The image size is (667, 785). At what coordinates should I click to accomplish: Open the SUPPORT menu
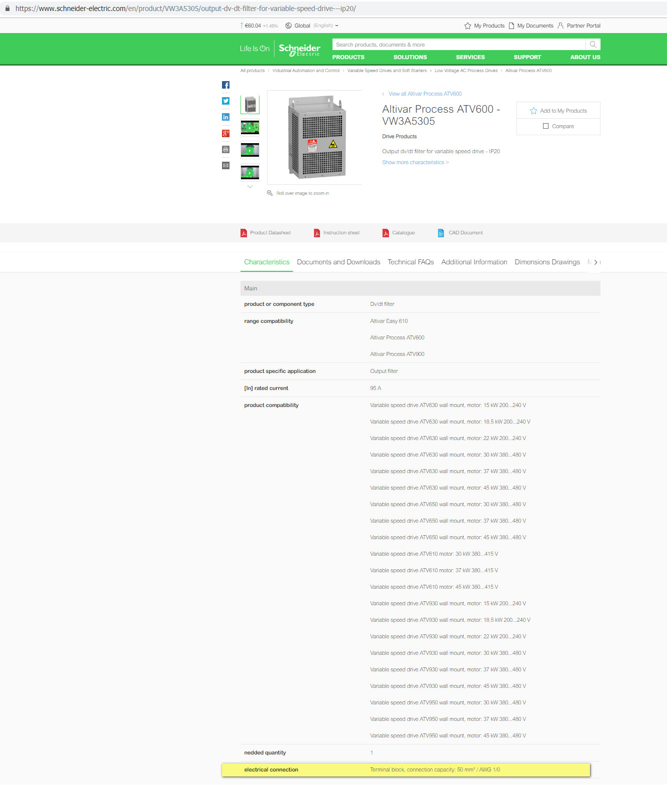[527, 57]
